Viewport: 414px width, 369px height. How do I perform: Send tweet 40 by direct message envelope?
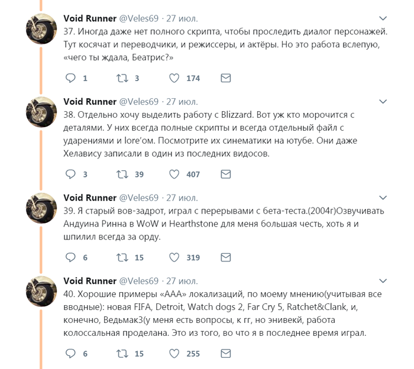tap(225, 354)
